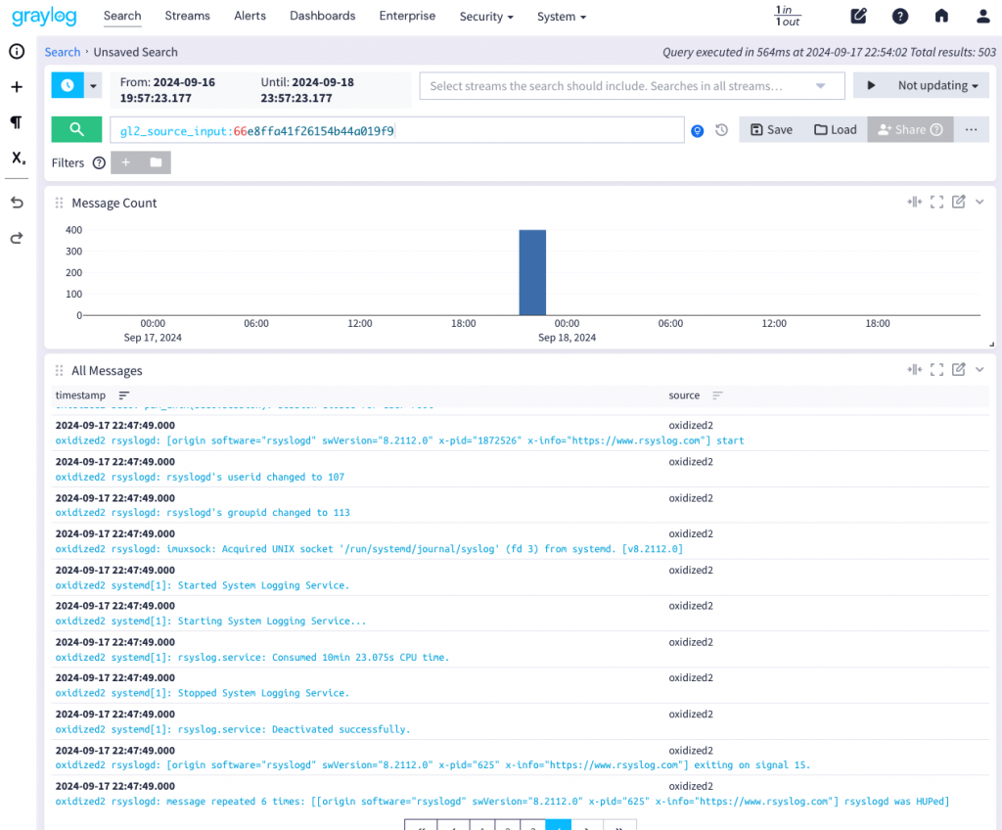
Task: Open the rsyslog.service Deactivated successfully message
Action: pos(233,729)
